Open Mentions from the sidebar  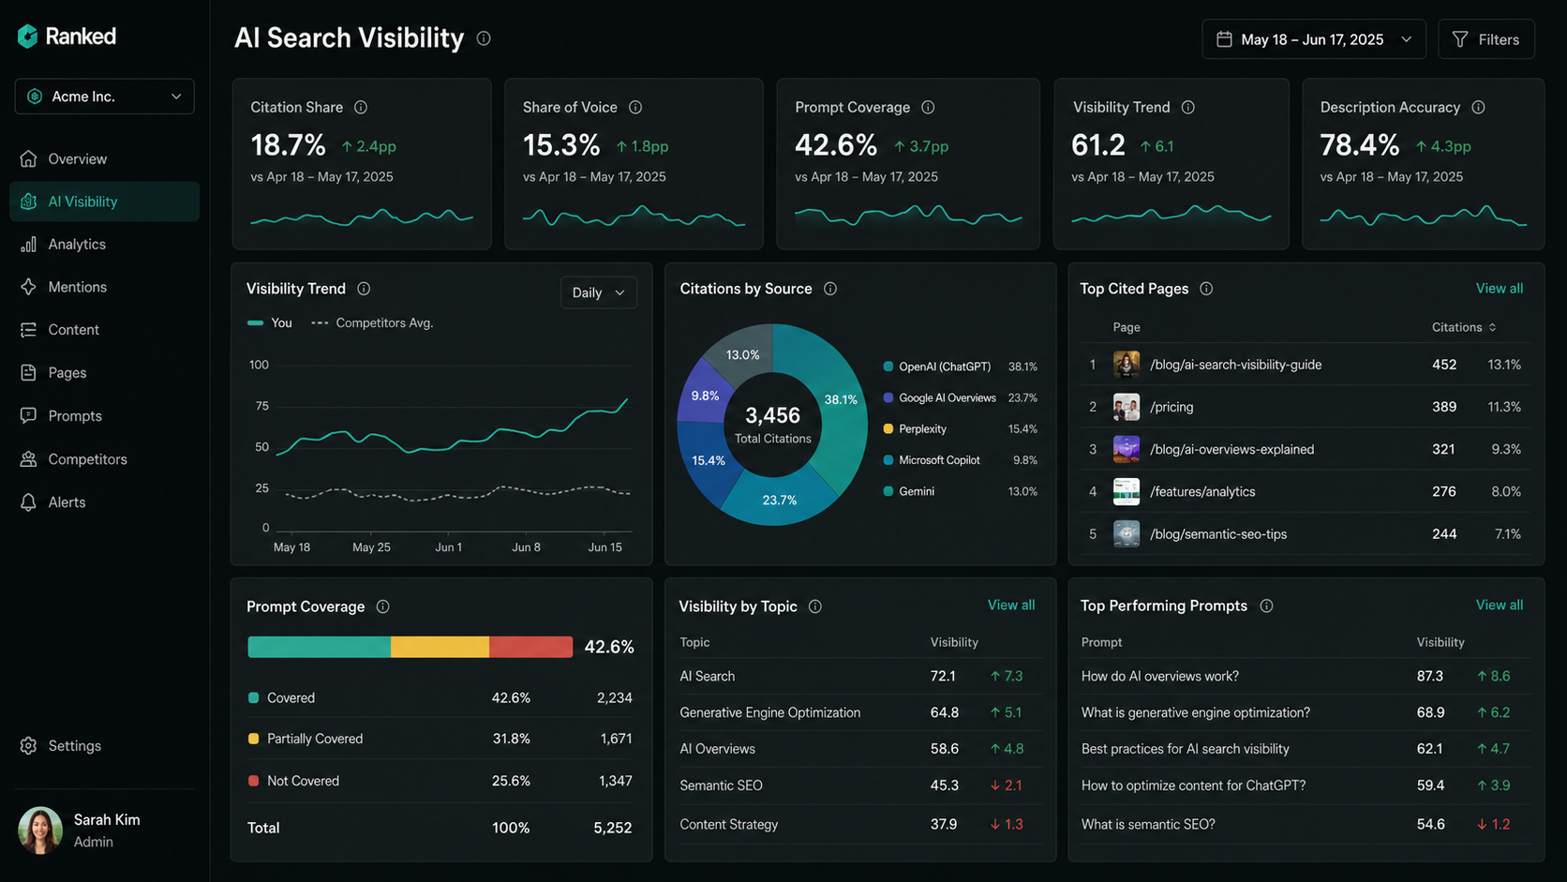pyautogui.click(x=104, y=287)
